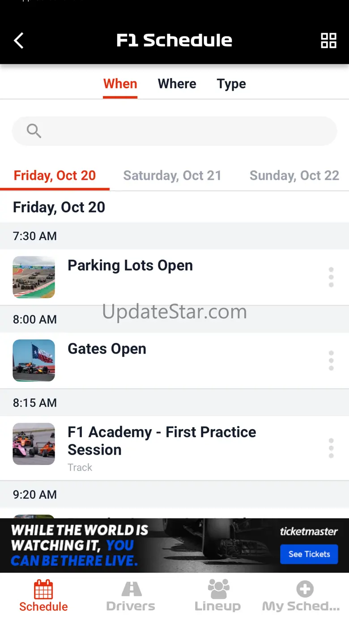
Task: Switch to the Type tab
Action: point(231,84)
